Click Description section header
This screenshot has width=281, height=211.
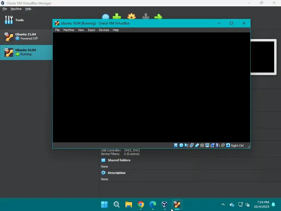(116, 173)
